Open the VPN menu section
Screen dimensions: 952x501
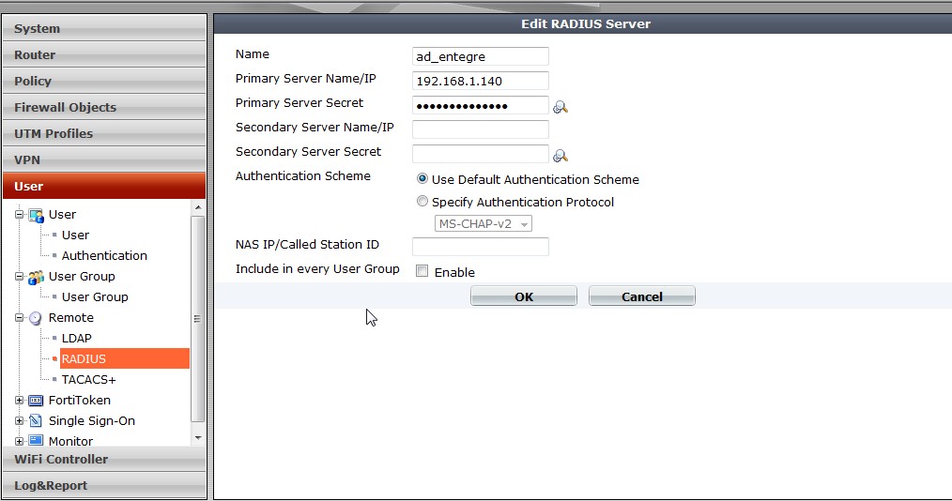(103, 159)
